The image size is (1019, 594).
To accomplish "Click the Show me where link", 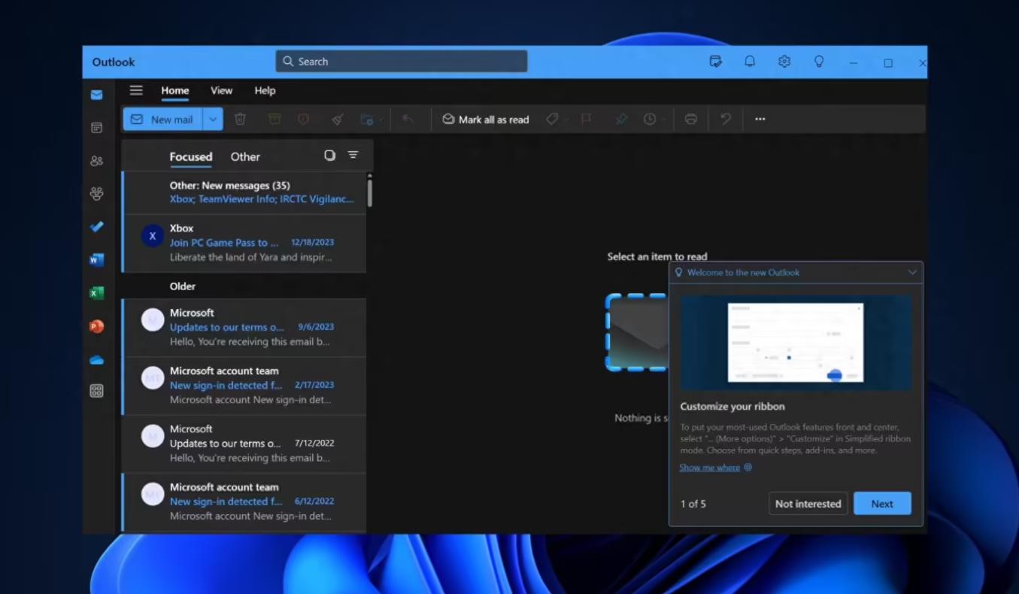I will [x=709, y=467].
